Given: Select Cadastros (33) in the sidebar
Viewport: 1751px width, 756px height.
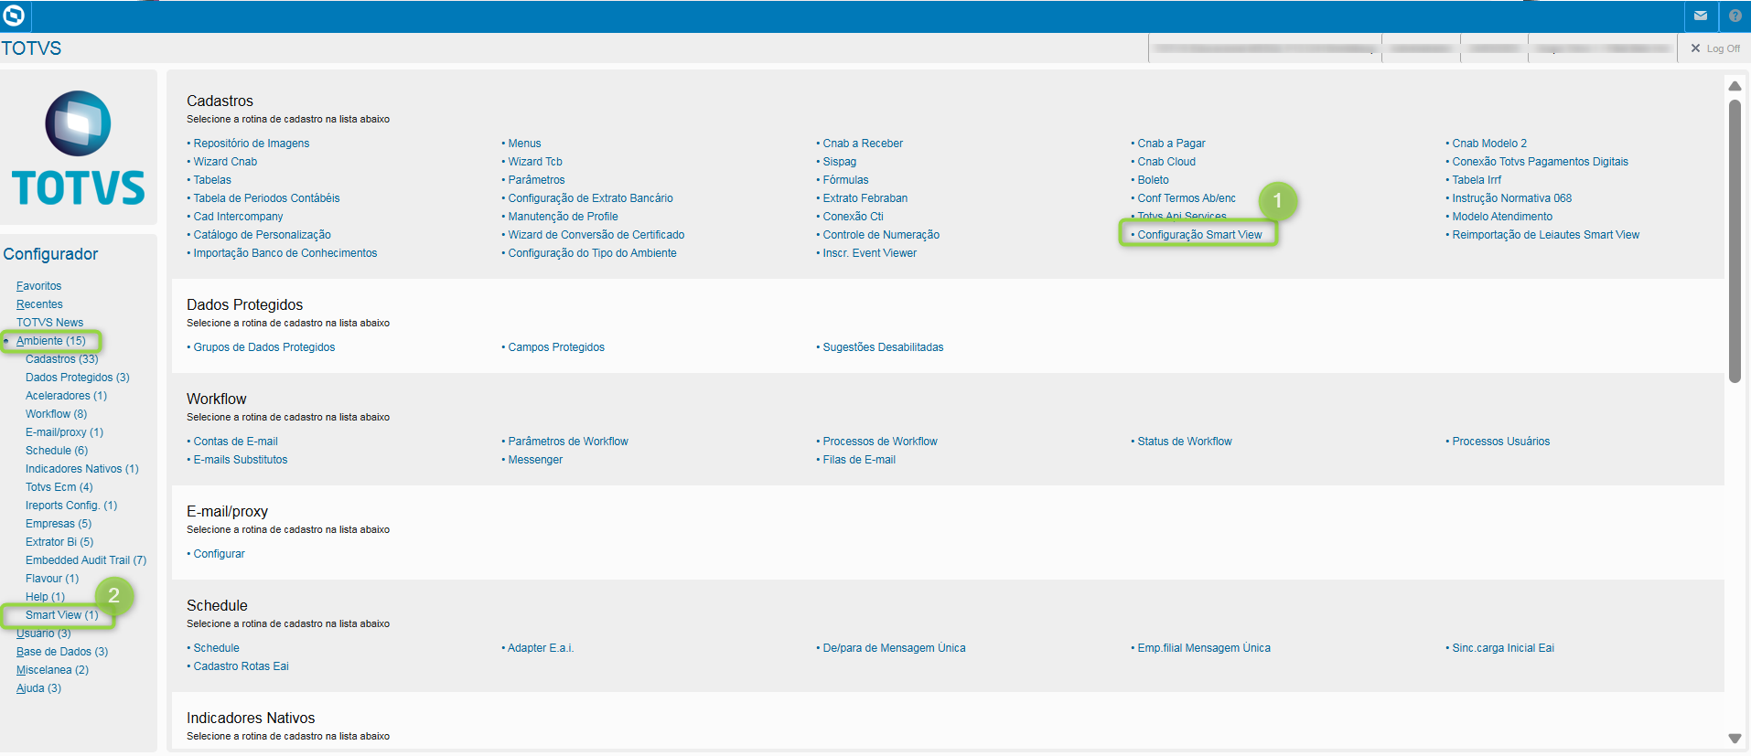Looking at the screenshot, I should [x=61, y=359].
